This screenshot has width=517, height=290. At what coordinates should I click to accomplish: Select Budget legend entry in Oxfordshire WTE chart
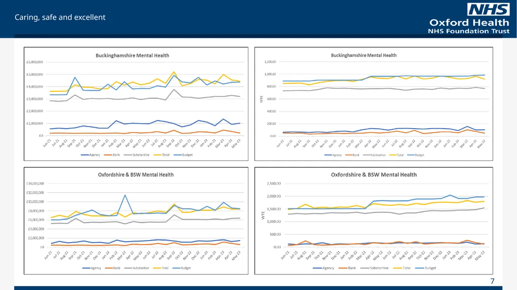tap(426, 268)
